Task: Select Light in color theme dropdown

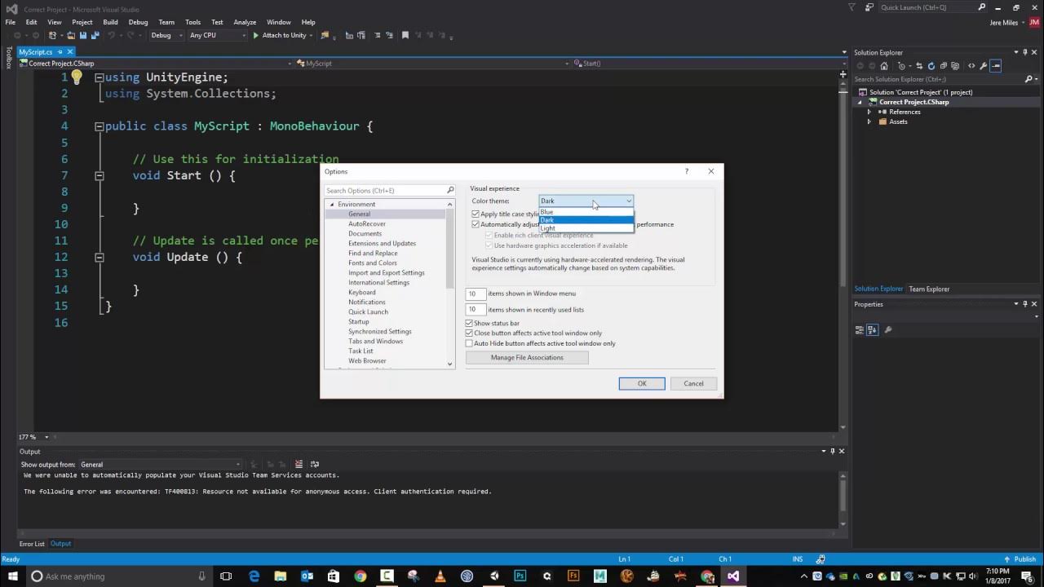Action: coord(586,228)
